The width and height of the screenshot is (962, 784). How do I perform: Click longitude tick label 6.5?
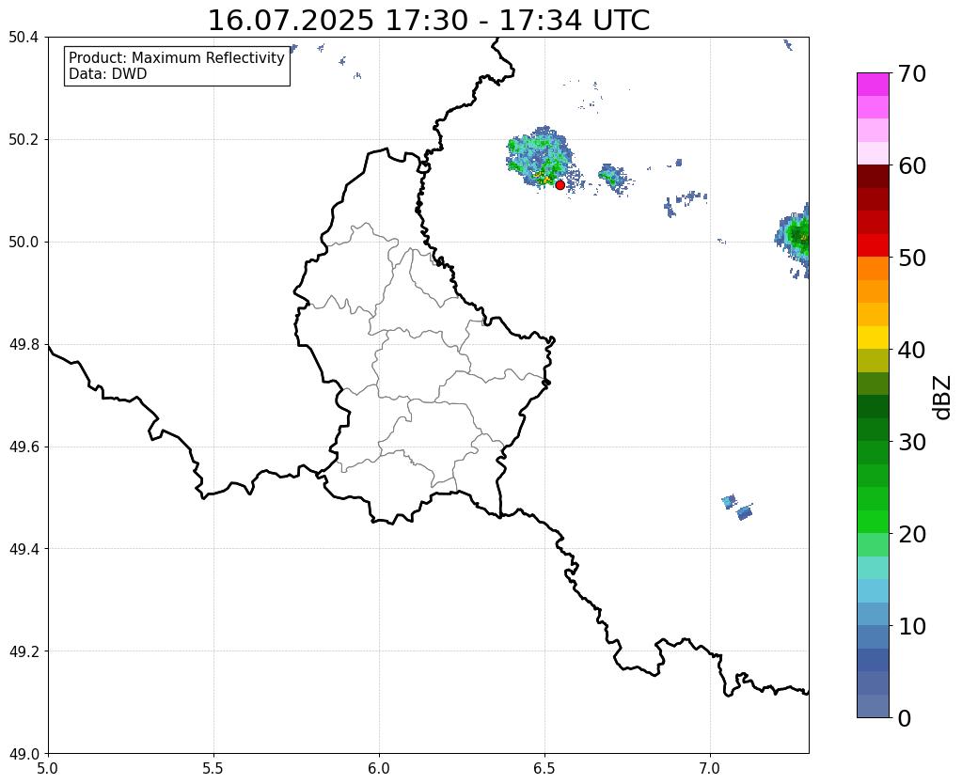coord(544,768)
